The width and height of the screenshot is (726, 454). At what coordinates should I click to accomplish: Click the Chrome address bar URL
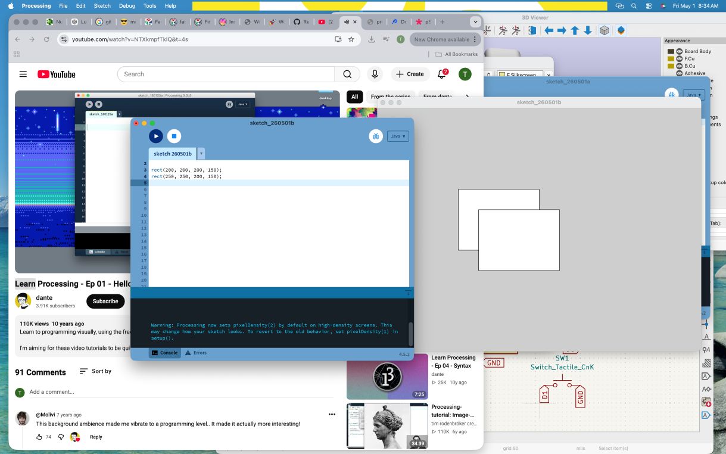click(x=130, y=39)
